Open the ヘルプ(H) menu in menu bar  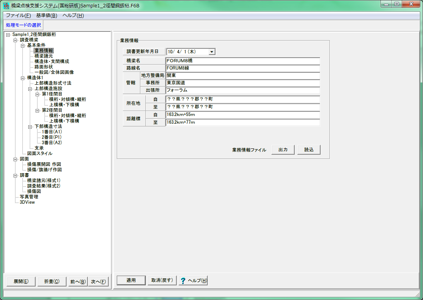[73, 15]
